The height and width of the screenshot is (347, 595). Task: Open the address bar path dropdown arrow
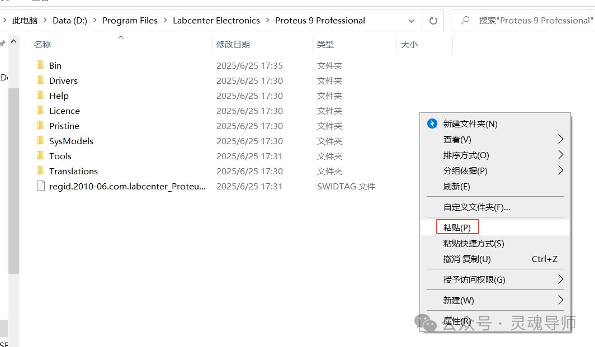point(412,20)
